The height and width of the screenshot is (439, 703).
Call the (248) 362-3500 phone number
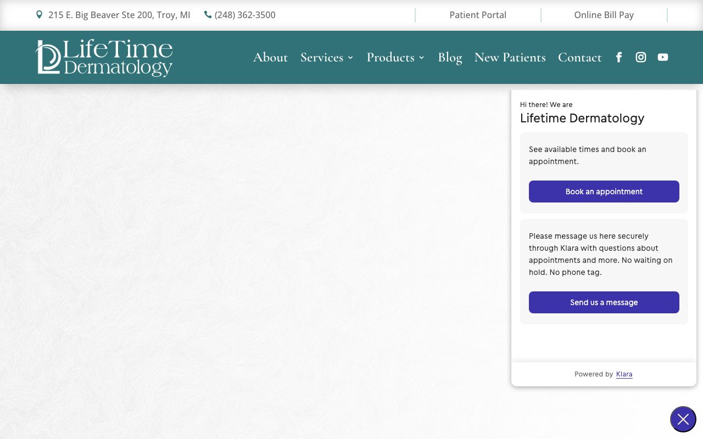(x=245, y=15)
